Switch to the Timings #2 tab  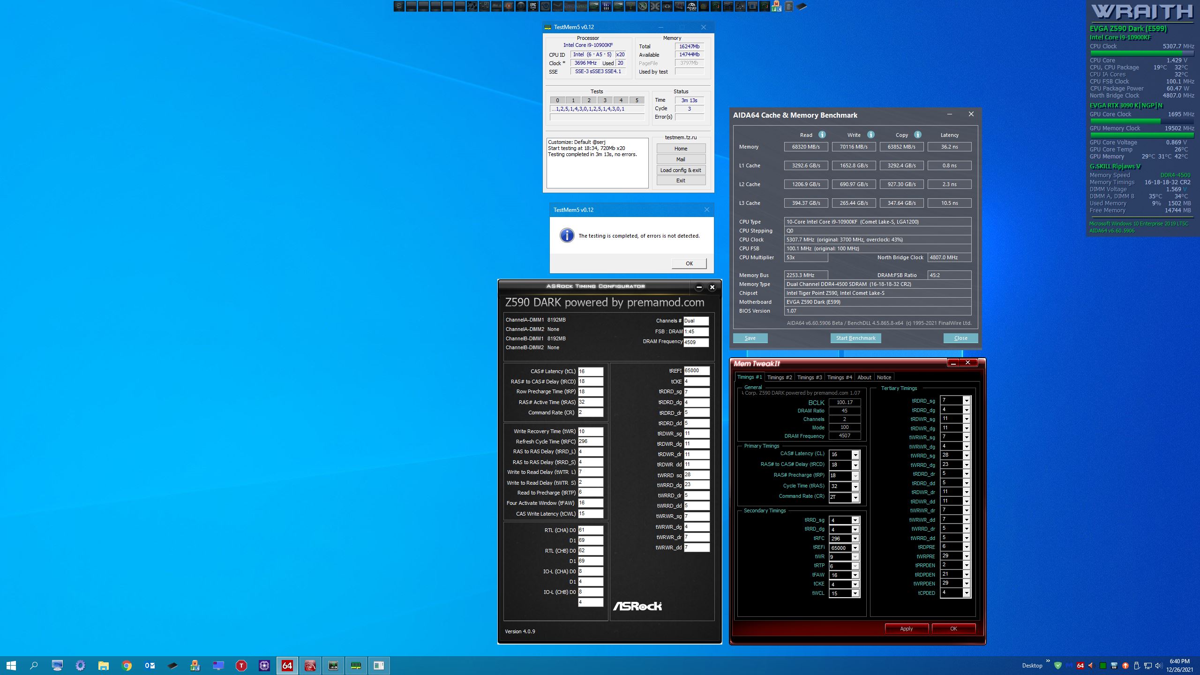(x=779, y=377)
